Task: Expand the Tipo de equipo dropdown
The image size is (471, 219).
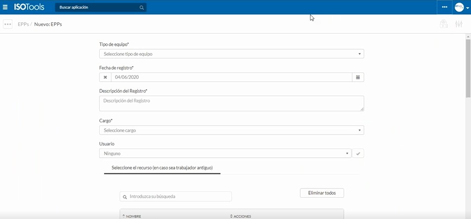Action: pyautogui.click(x=231, y=54)
